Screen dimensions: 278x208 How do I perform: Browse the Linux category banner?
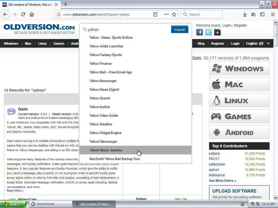(x=239, y=100)
